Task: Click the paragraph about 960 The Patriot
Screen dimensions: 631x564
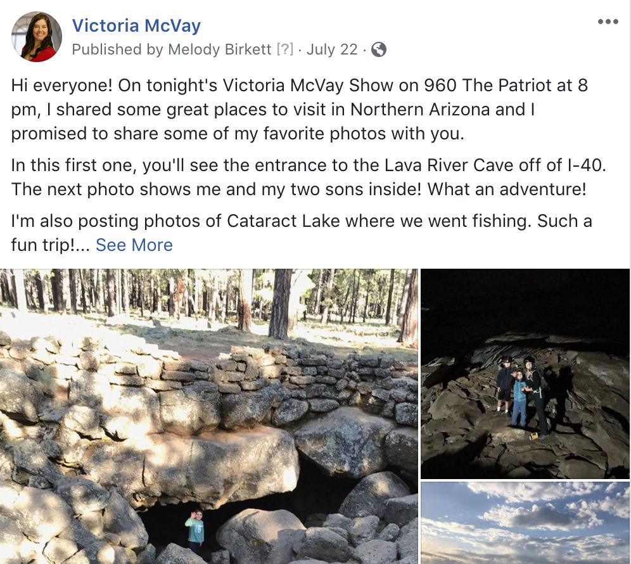Action: [300, 110]
